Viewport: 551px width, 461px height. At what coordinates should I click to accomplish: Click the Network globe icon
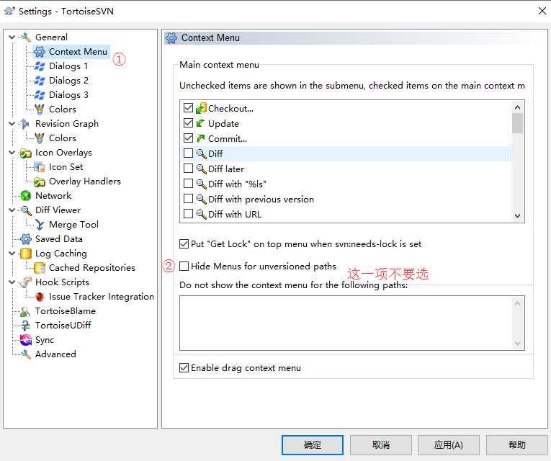(26, 196)
